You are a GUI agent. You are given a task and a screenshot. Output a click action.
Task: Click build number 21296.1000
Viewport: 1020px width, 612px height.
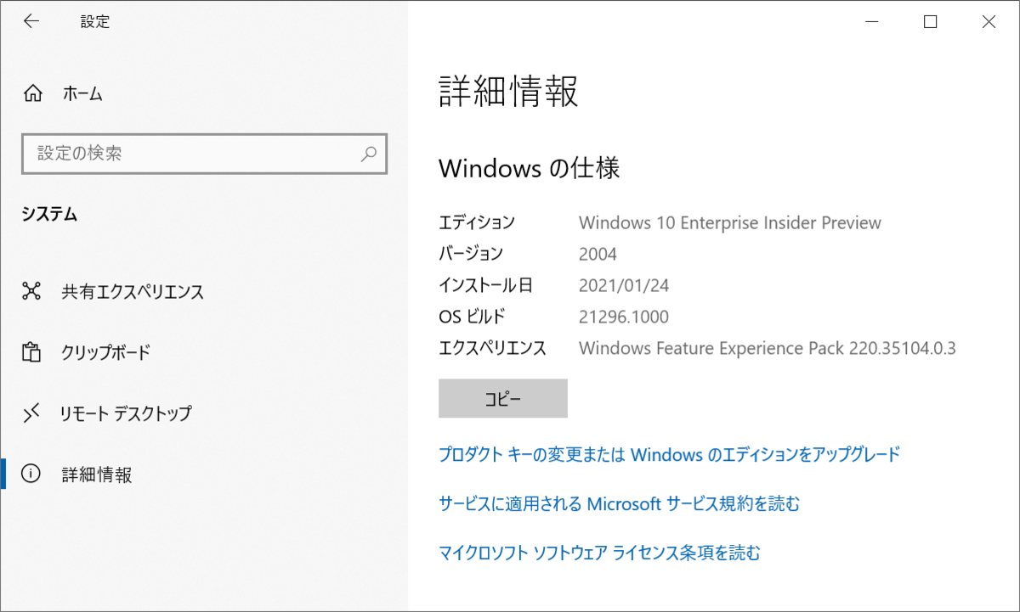pyautogui.click(x=624, y=317)
